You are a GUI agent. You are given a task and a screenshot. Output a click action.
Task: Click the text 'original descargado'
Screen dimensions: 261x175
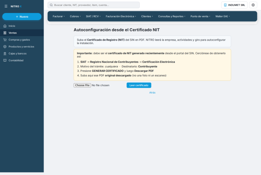coord(118,76)
